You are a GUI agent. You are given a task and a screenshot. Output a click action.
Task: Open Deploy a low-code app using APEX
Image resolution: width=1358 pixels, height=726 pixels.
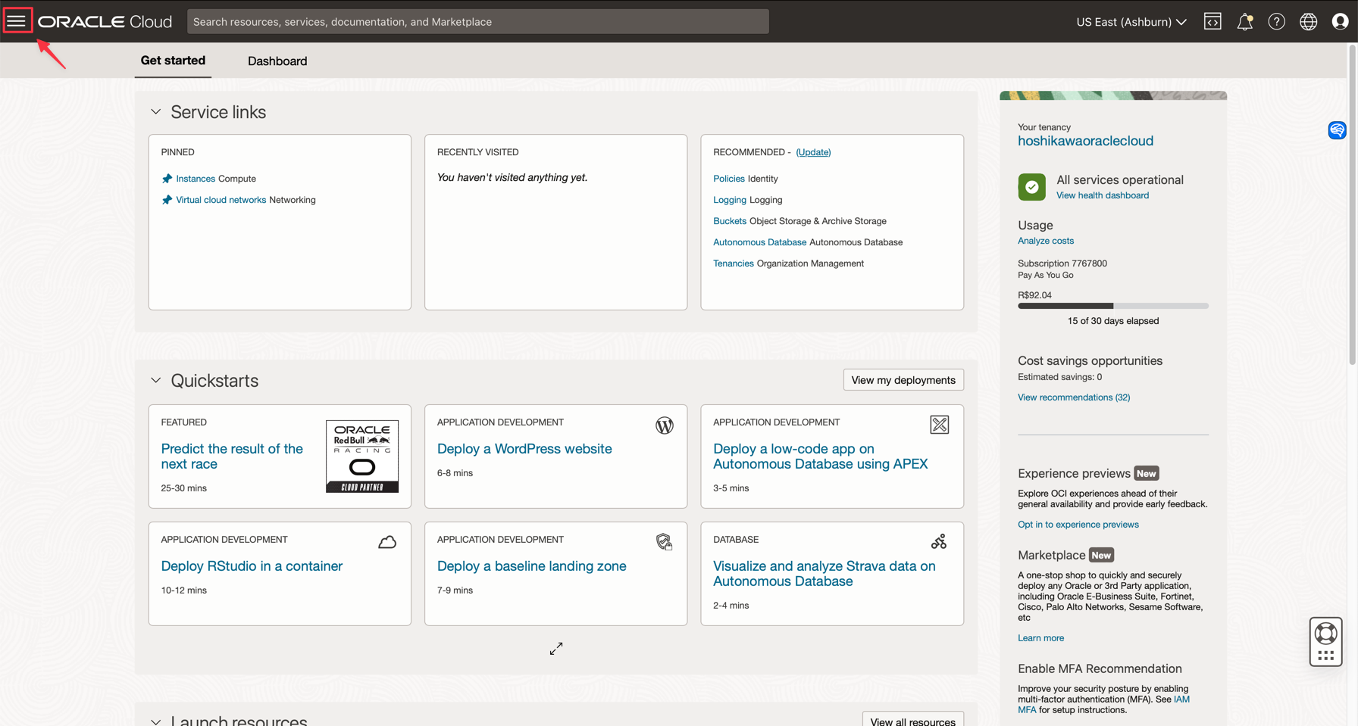[x=821, y=456]
